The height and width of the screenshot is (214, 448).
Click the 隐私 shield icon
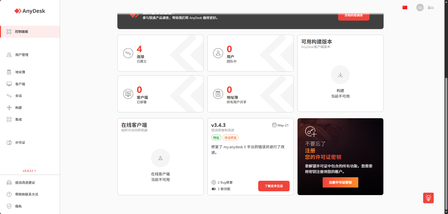click(x=9, y=206)
